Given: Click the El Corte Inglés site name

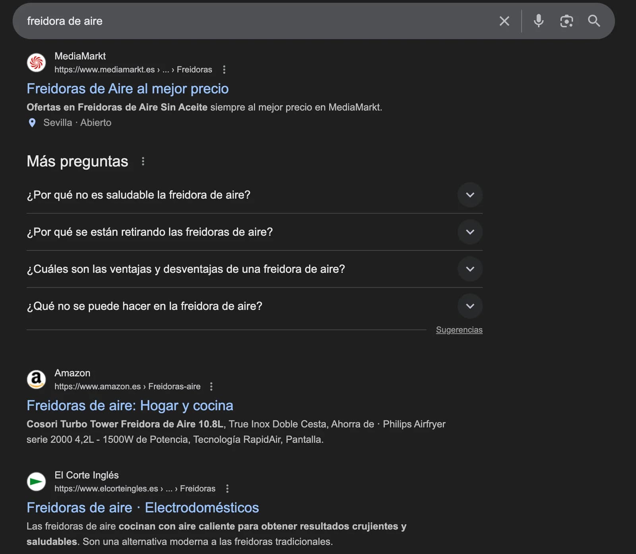Looking at the screenshot, I should pos(86,475).
